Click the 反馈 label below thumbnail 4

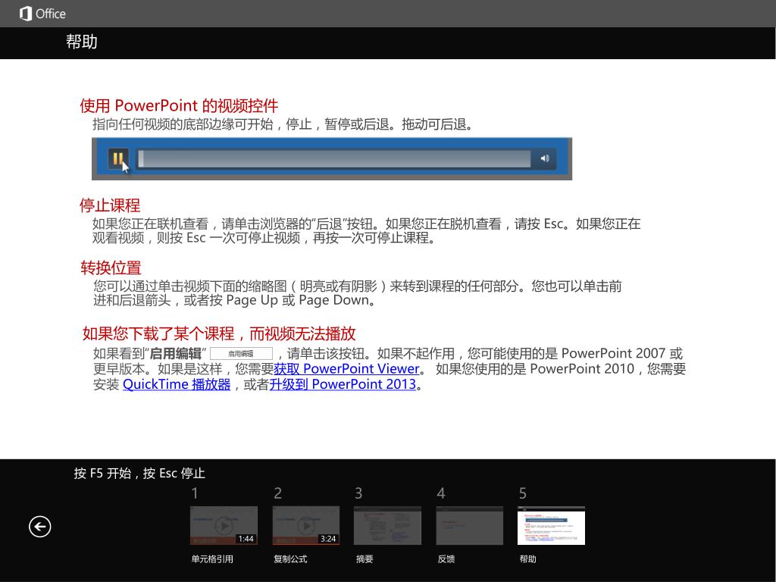(446, 559)
